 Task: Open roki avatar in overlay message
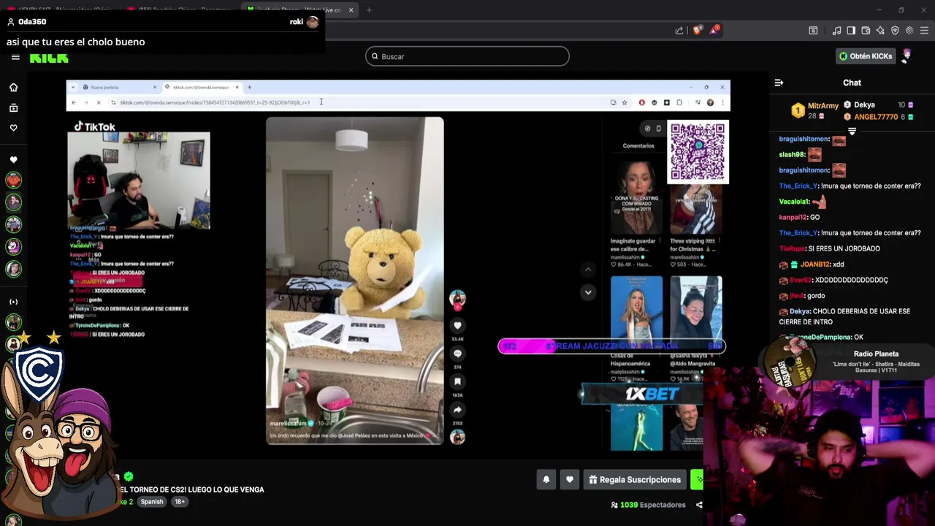(313, 22)
